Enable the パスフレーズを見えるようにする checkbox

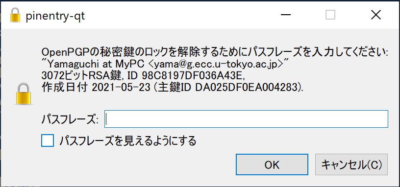pos(48,140)
